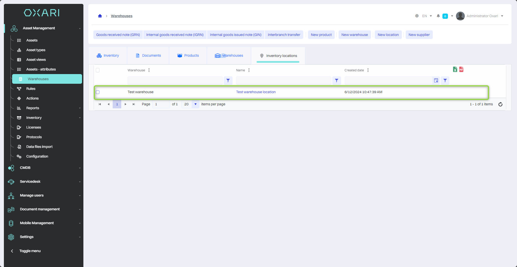The width and height of the screenshot is (517, 267).
Task: Open the notifications bell
Action: [438, 16]
